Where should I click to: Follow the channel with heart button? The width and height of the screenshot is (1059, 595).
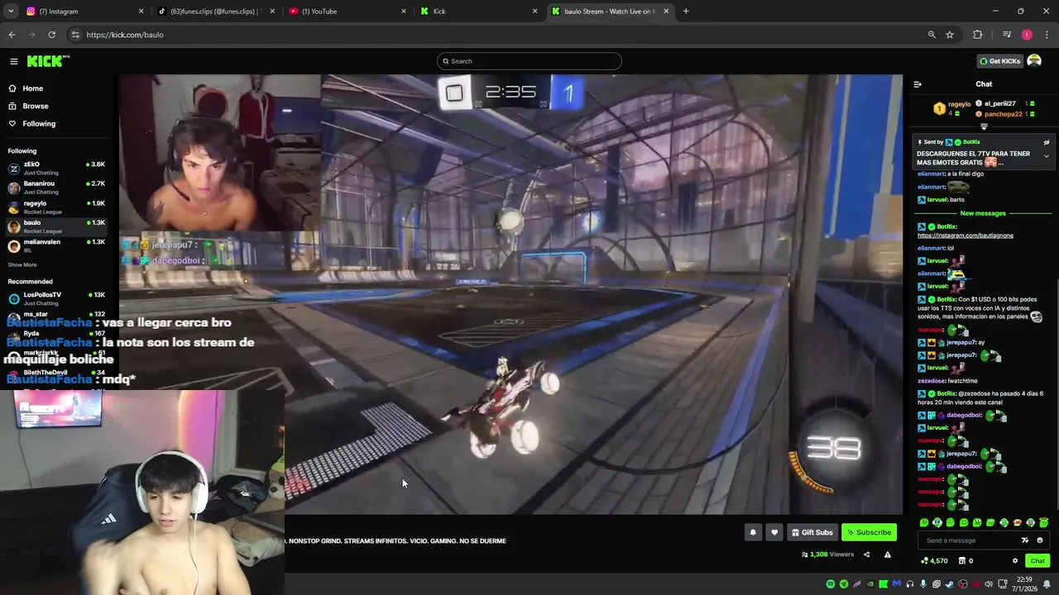pos(774,532)
